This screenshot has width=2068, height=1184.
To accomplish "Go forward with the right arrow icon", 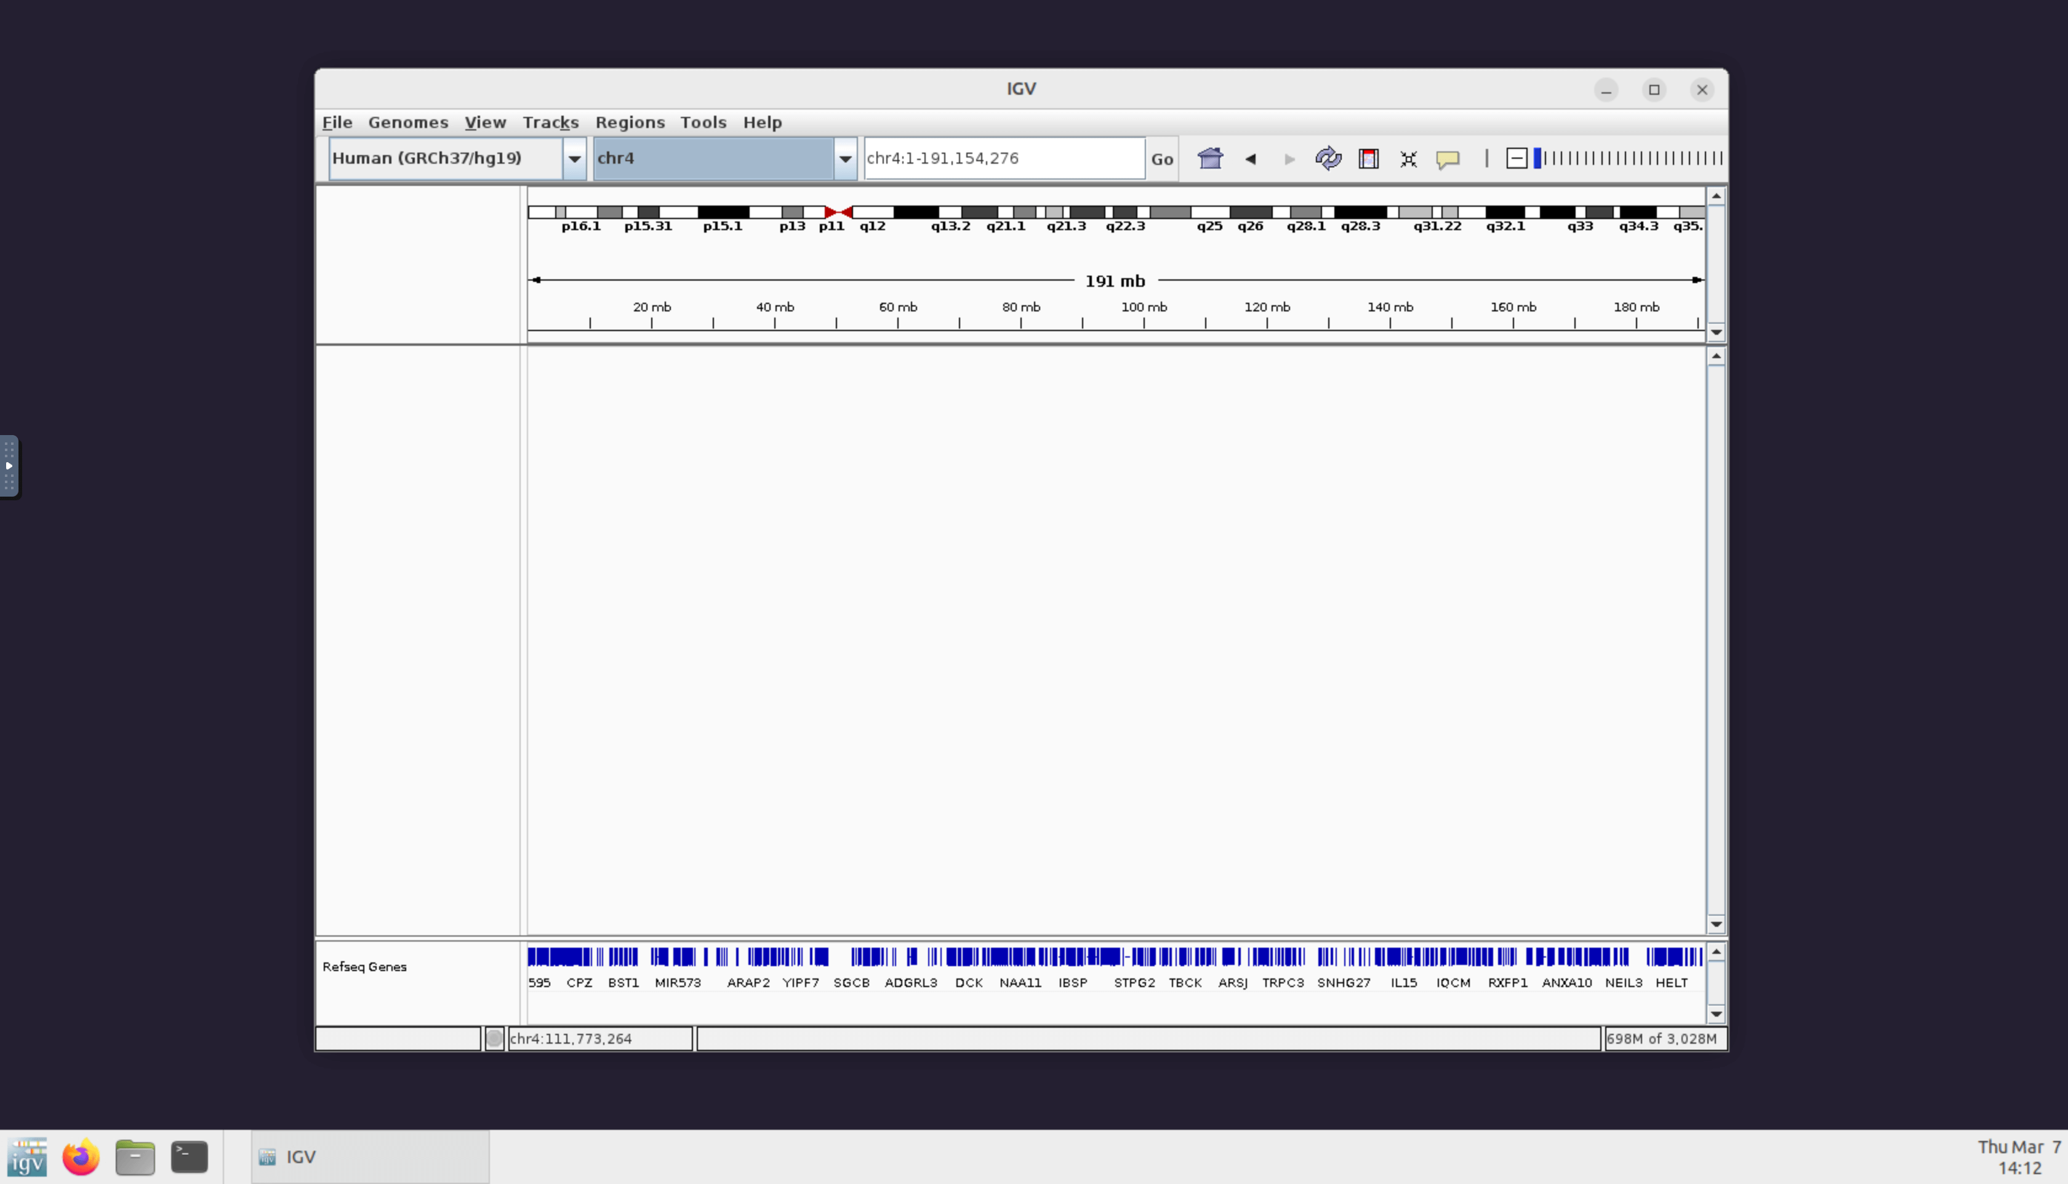I will pos(1289,159).
